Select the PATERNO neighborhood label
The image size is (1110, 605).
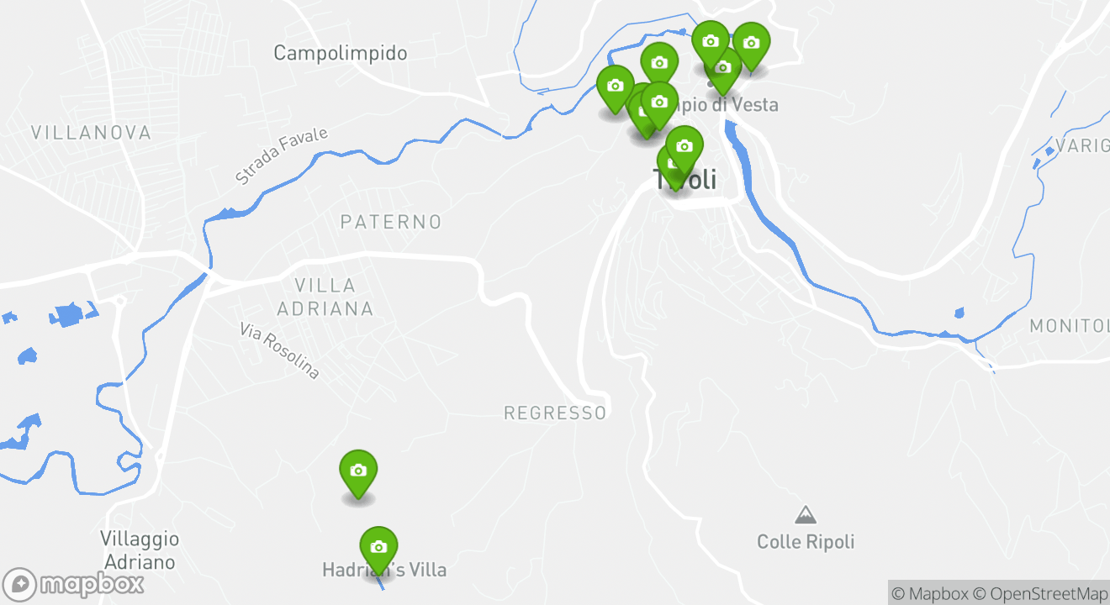(391, 222)
